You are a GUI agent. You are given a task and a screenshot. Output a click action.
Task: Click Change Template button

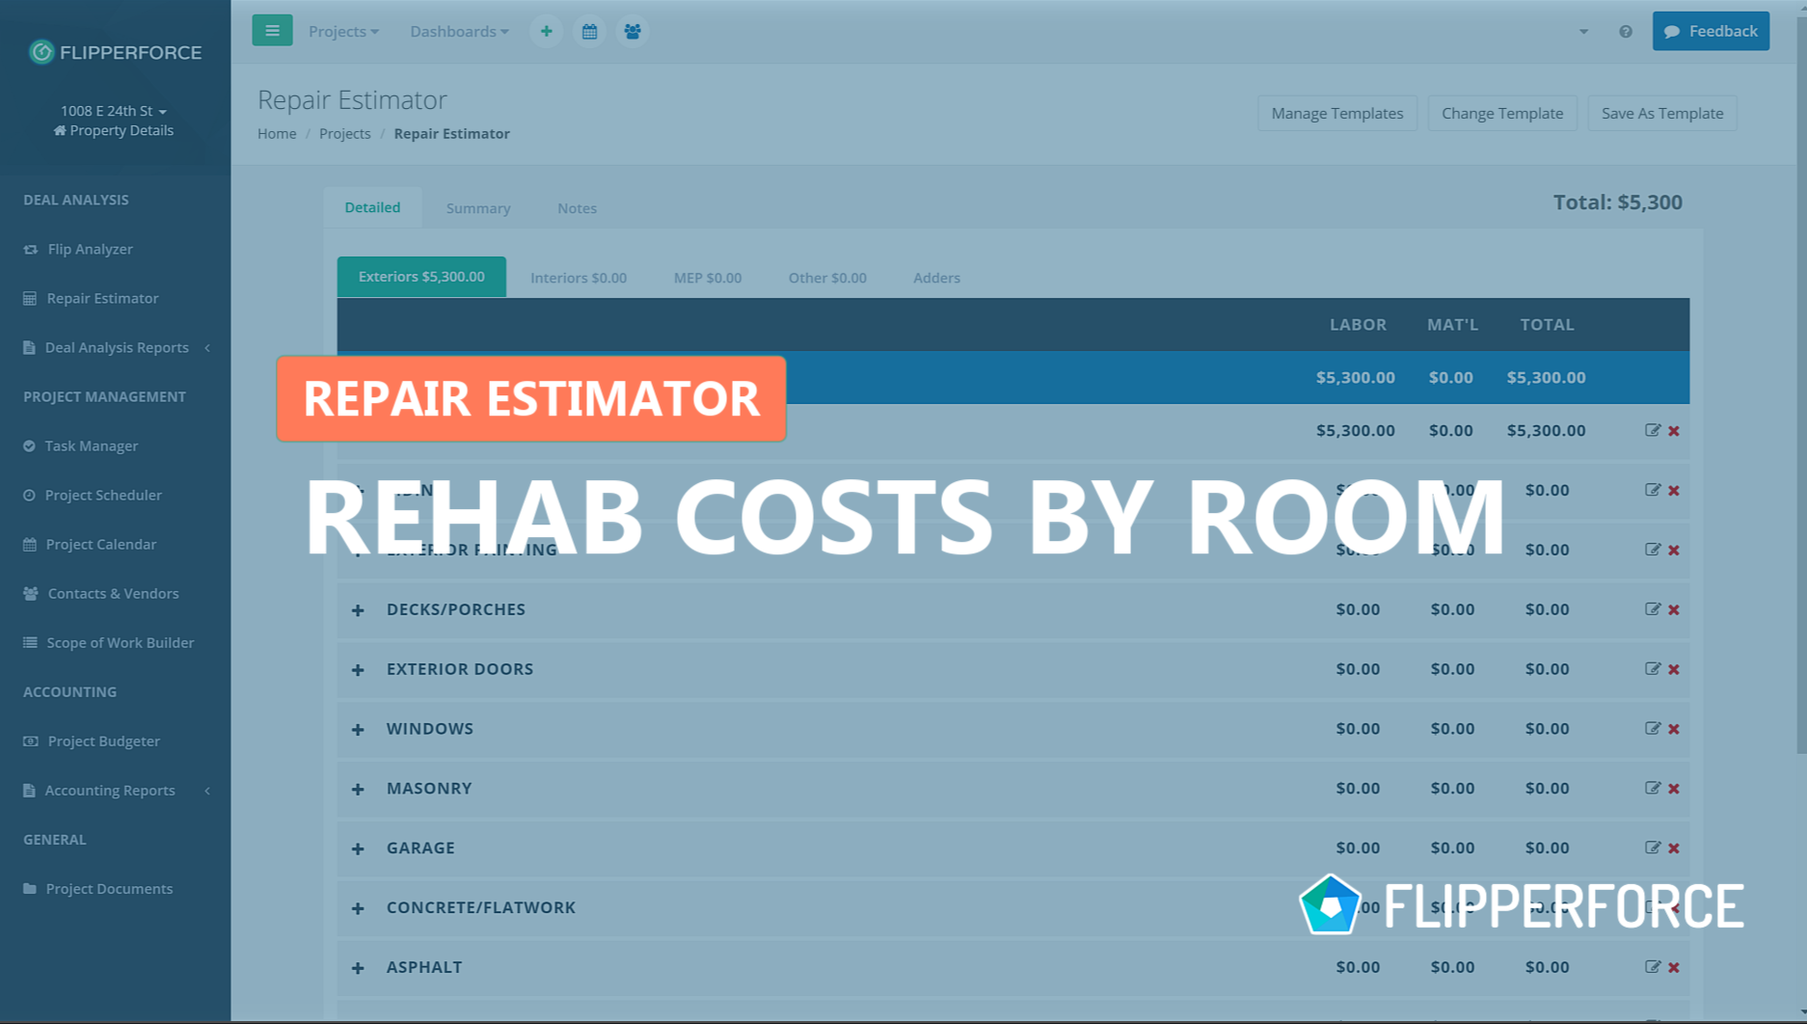pos(1501,113)
